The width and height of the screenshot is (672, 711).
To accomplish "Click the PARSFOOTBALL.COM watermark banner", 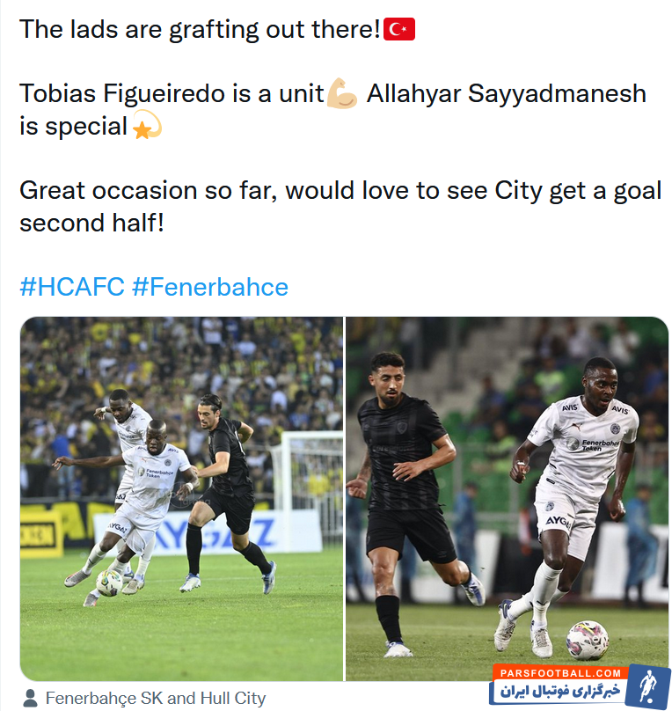I will pyautogui.click(x=560, y=673).
